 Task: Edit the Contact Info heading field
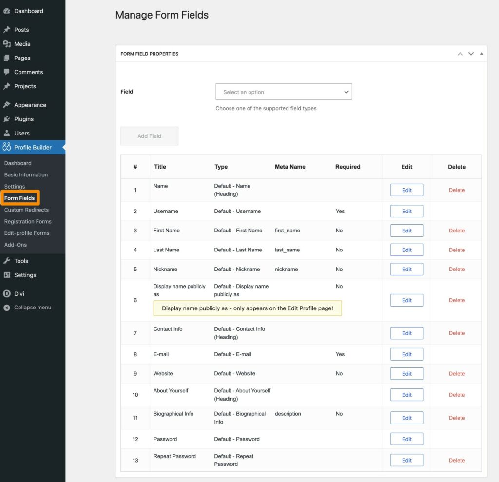[407, 333]
